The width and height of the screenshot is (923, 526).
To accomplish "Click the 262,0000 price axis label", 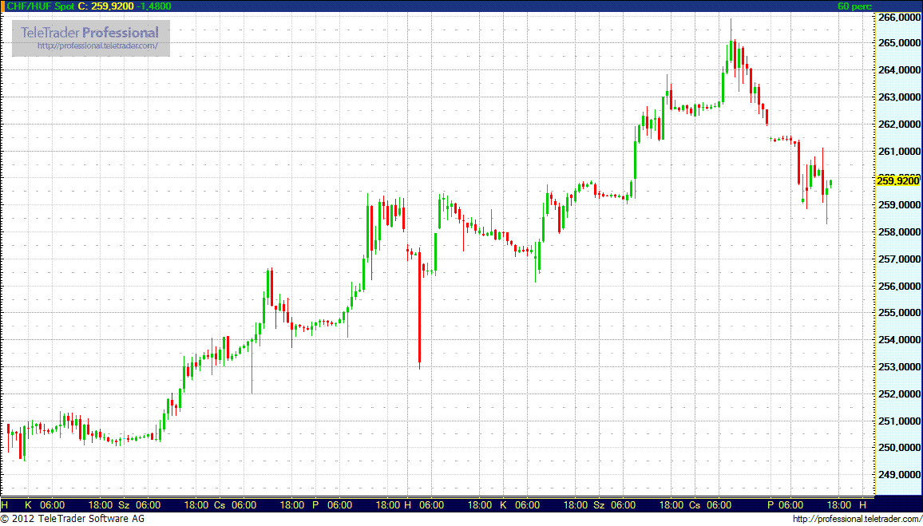I will click(x=898, y=125).
